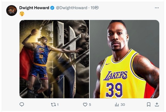The height and width of the screenshot is (112, 166).
Task: Click the surprised face emoji in the tweet
Action: tap(22, 14)
